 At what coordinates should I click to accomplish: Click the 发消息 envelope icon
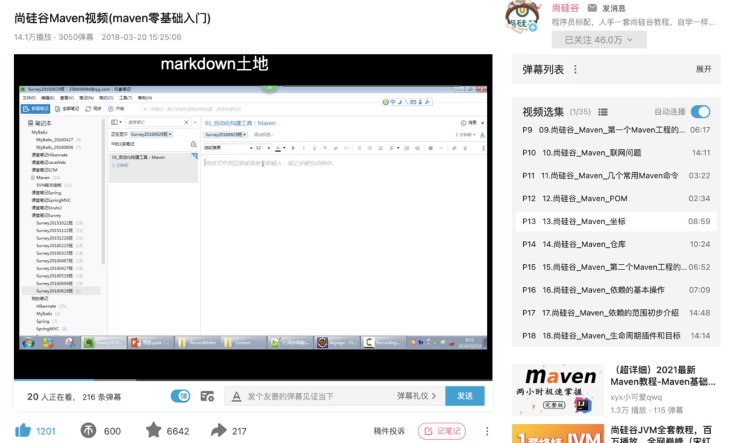[593, 8]
